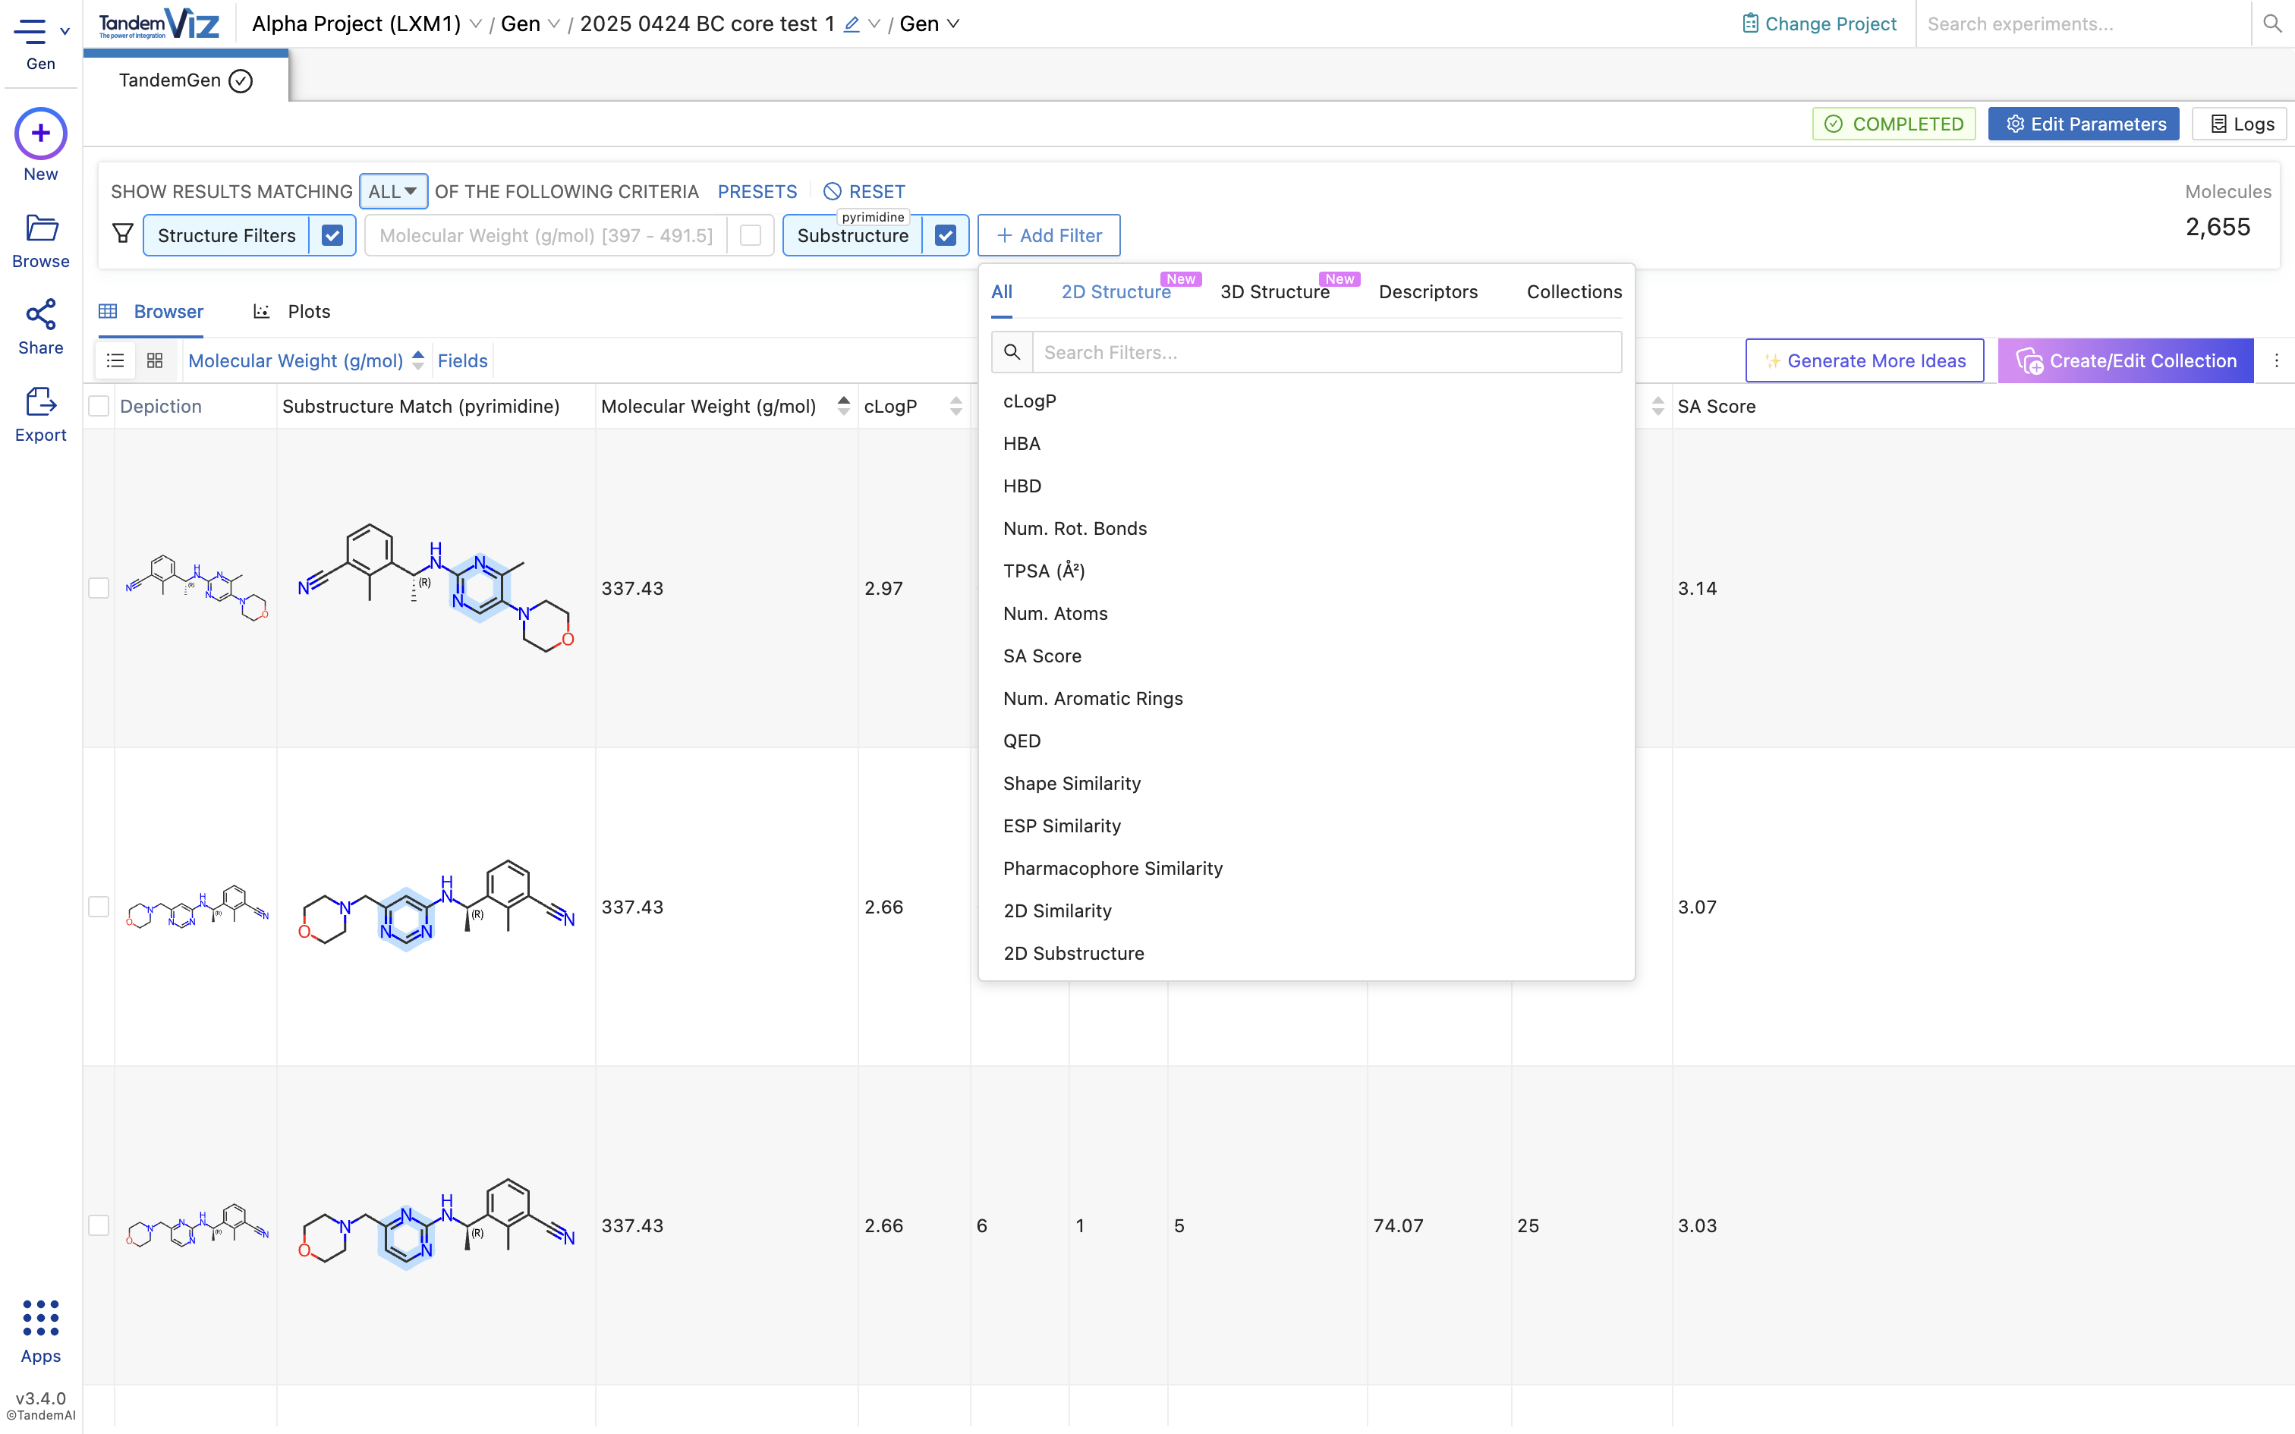Screen dimensions: 2295x1434
Task: Click the Browser table icon
Action: (x=108, y=311)
